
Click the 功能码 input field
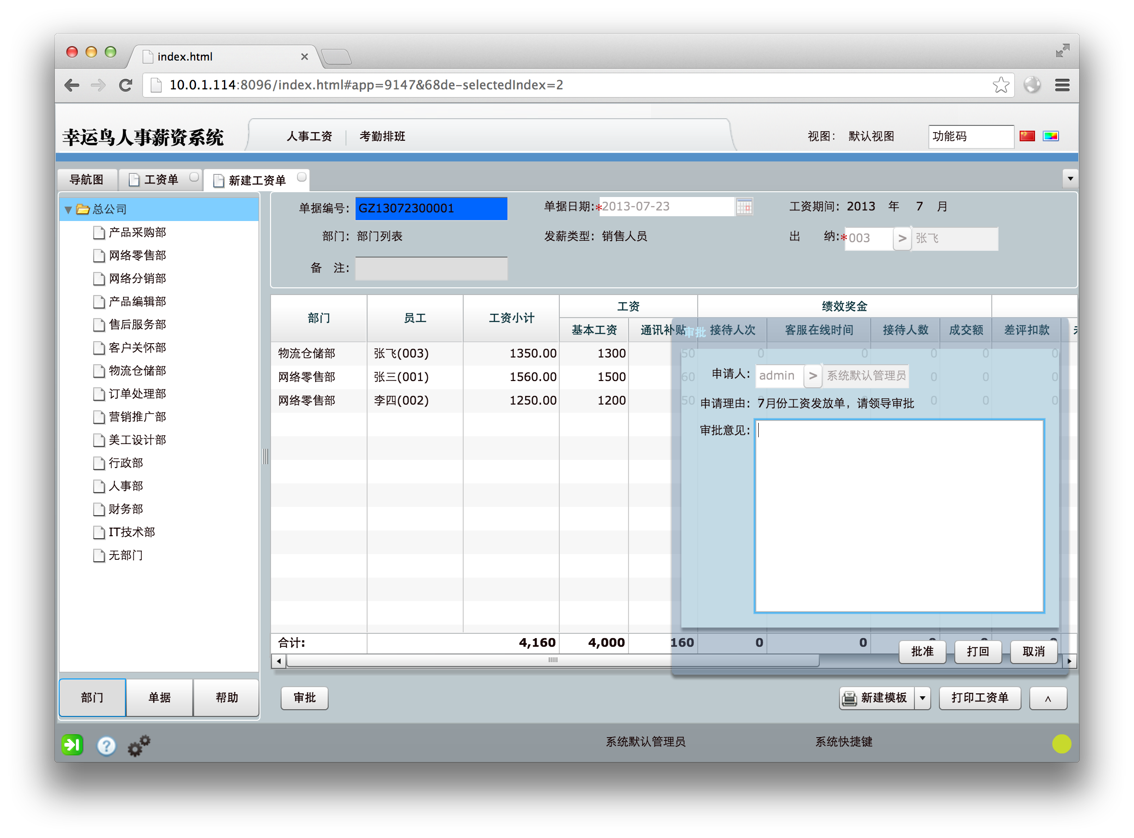(x=971, y=136)
